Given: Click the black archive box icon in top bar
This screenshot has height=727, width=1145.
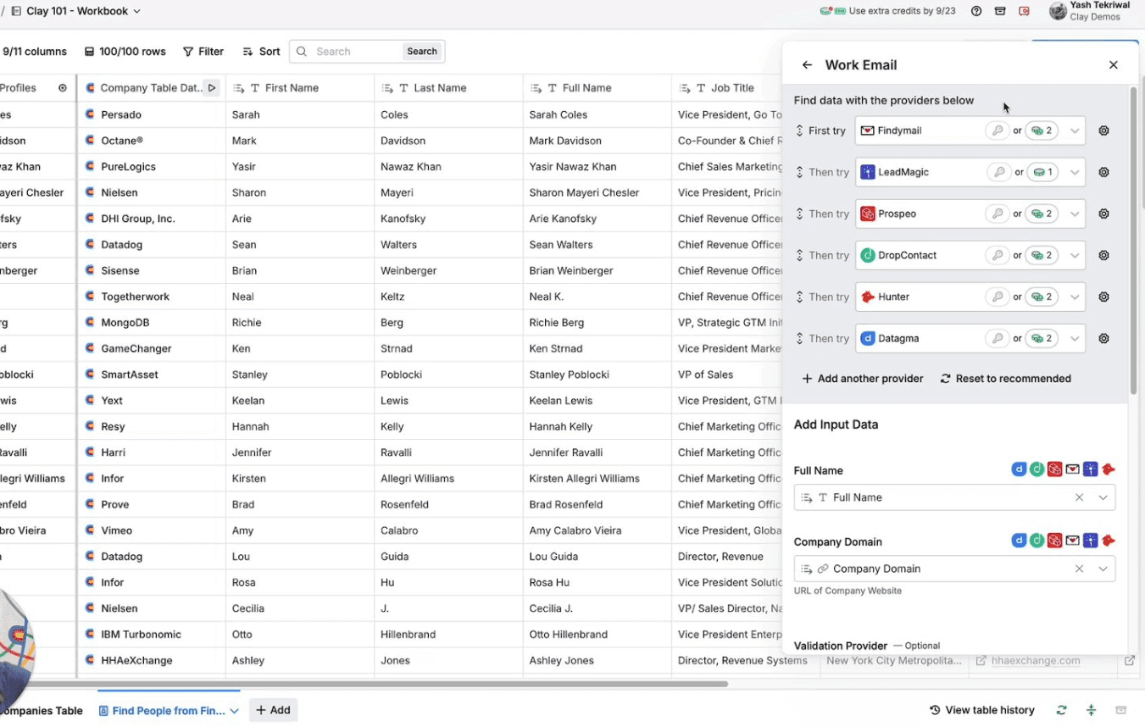Looking at the screenshot, I should coord(1000,11).
